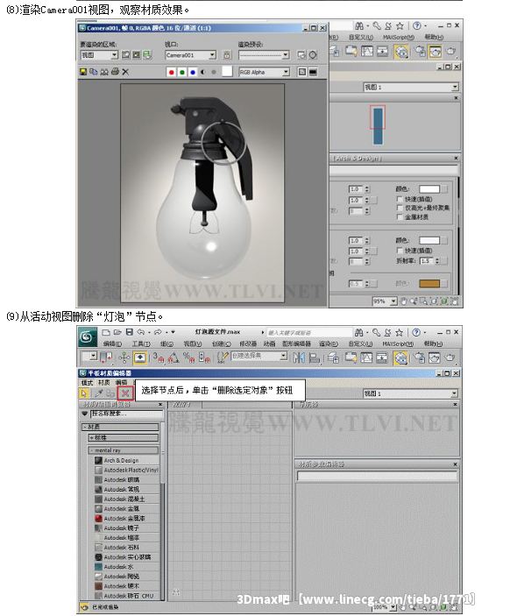Click the Zoom magnifier icon beside 95% zoom field
510x616 pixels.
pyautogui.click(x=414, y=301)
